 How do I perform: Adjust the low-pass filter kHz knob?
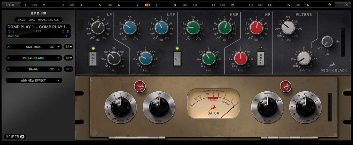(304, 58)
